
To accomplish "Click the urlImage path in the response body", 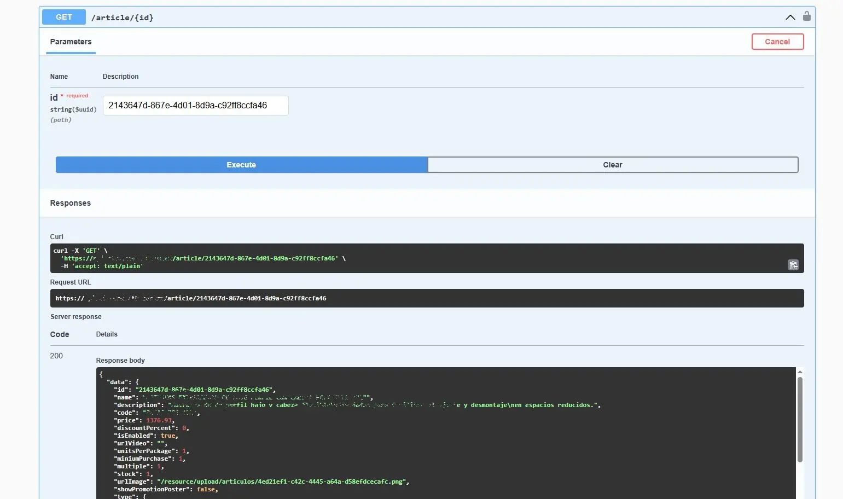I will [281, 482].
